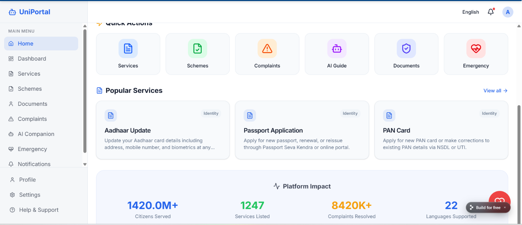
Task: Open the Passport Application service title
Action: pyautogui.click(x=273, y=130)
